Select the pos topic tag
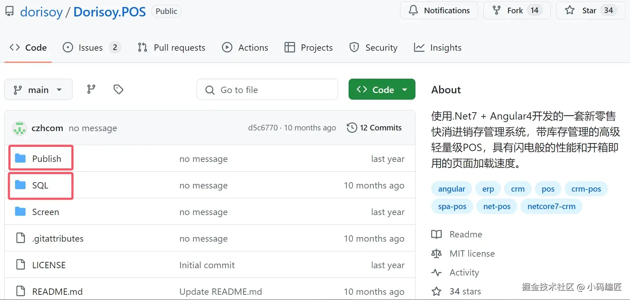The image size is (630, 300). tap(548, 189)
